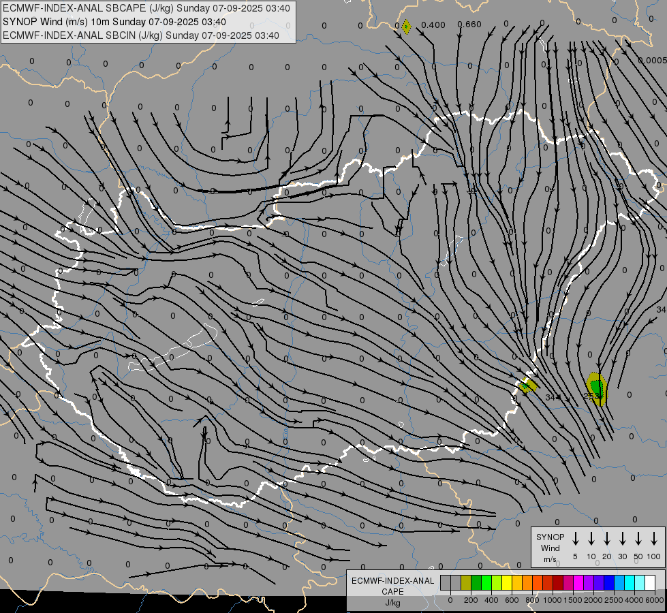The height and width of the screenshot is (613, 667).
Task: Select the lime yellow-green CAPE swatch
Action: (x=497, y=583)
